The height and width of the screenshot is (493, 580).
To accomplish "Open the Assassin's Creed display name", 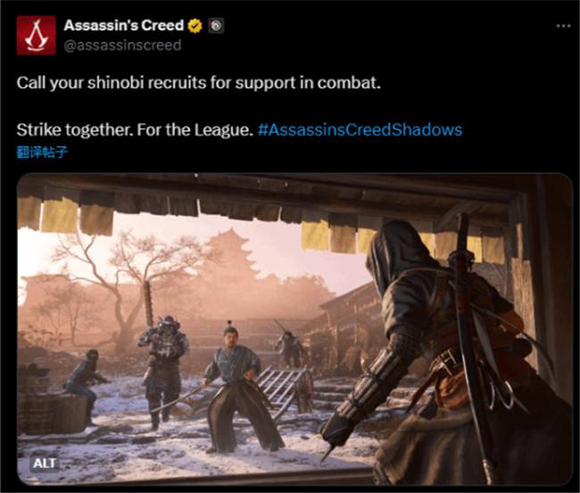I will pyautogui.click(x=123, y=25).
